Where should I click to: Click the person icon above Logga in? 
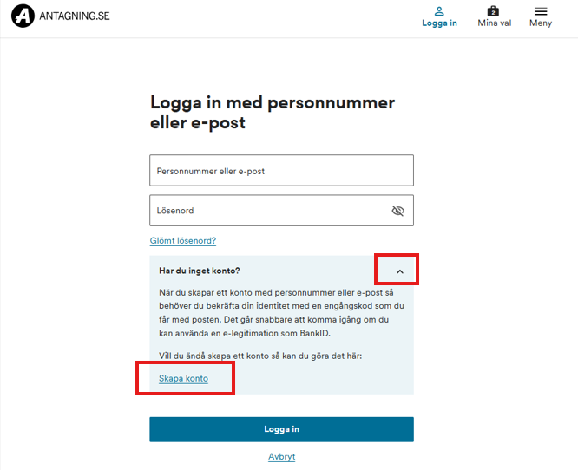[x=439, y=11]
